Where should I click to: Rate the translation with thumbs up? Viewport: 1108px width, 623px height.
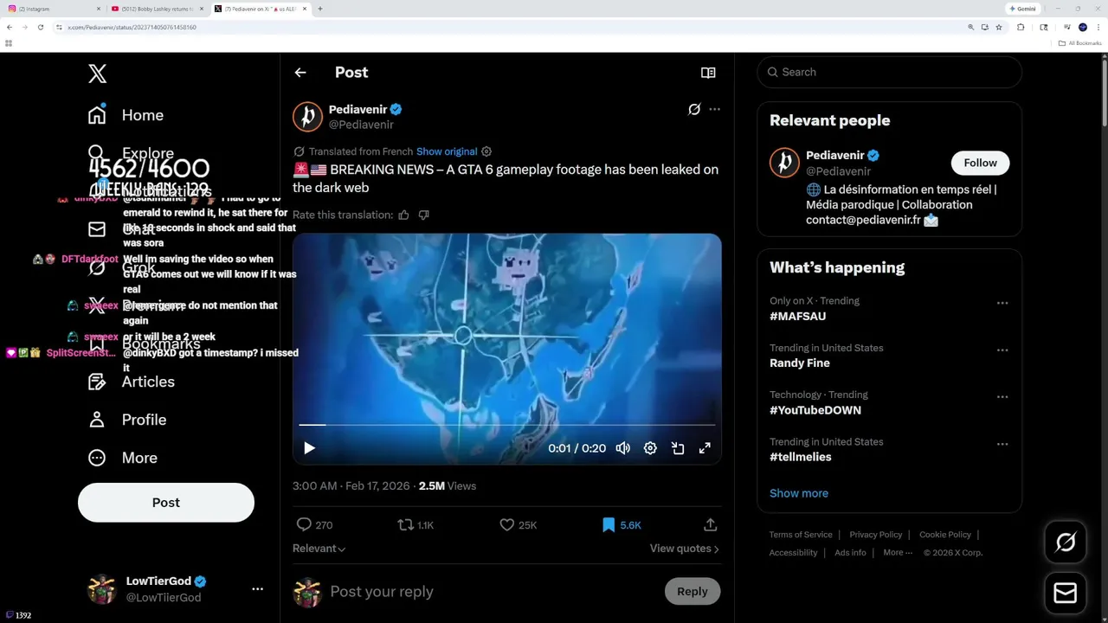pyautogui.click(x=403, y=215)
